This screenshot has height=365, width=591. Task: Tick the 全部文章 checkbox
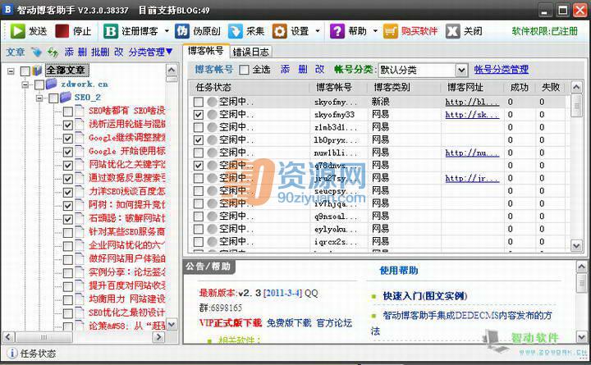click(25, 71)
